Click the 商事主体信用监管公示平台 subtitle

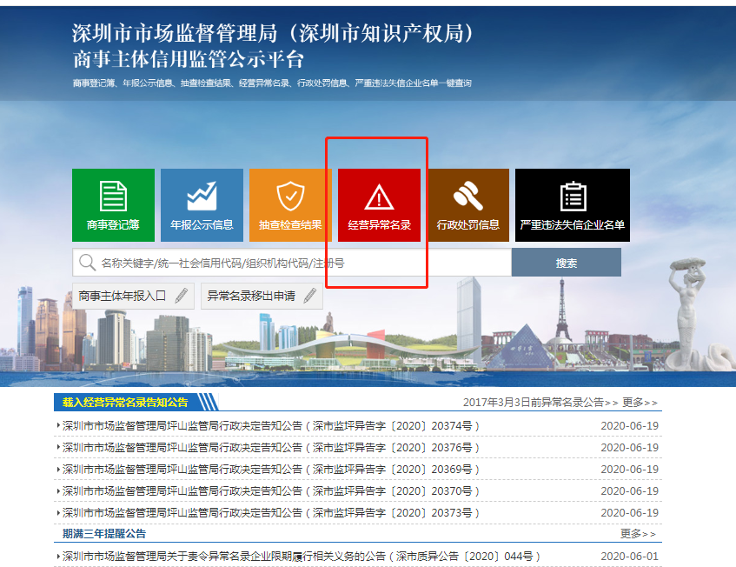(x=189, y=60)
